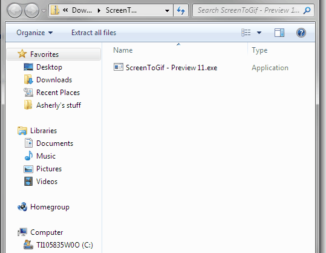Click the Back navigation arrow
326x253 pixels.
pos(15,10)
